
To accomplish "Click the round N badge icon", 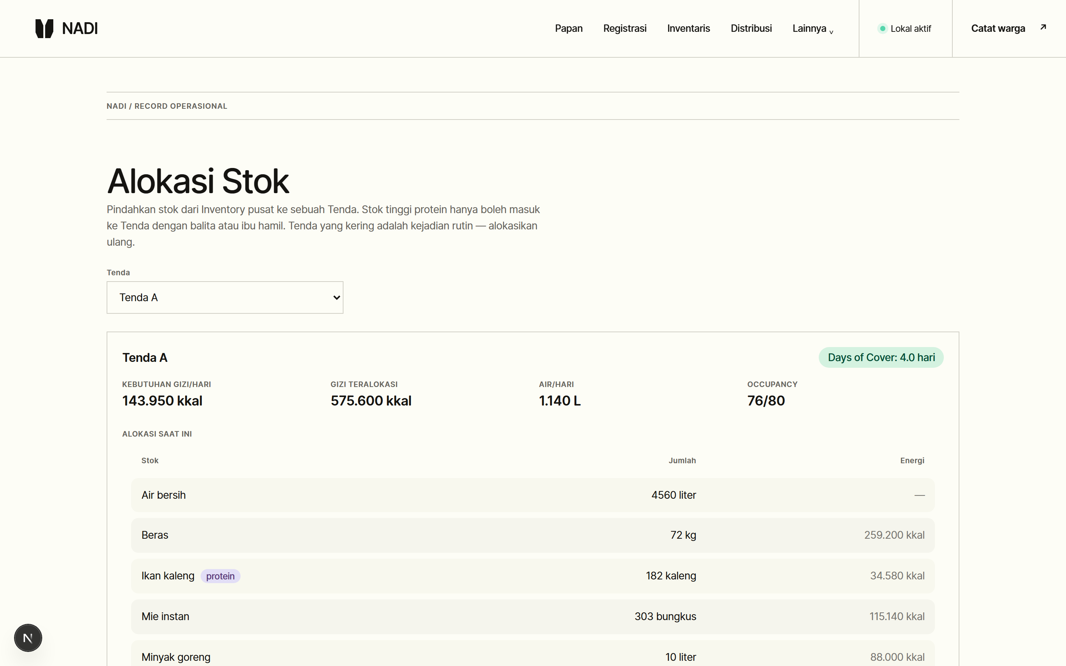I will pos(28,638).
